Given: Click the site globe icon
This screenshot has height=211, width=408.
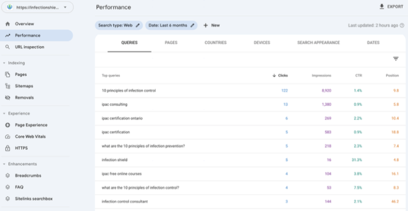Looking at the screenshot, I should [x=10, y=7].
